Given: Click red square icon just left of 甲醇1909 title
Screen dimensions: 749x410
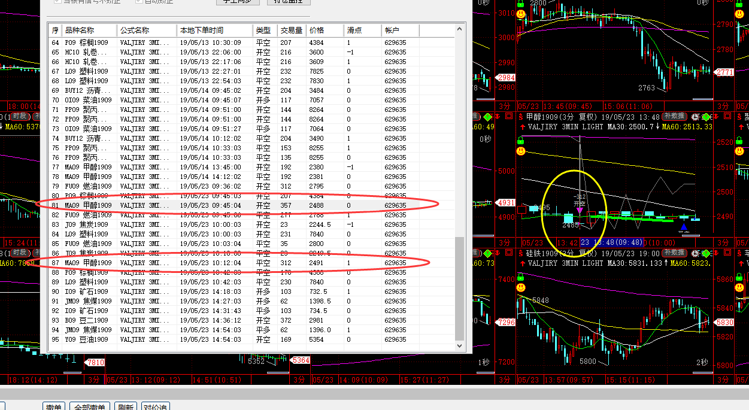Looking at the screenshot, I should (510, 117).
